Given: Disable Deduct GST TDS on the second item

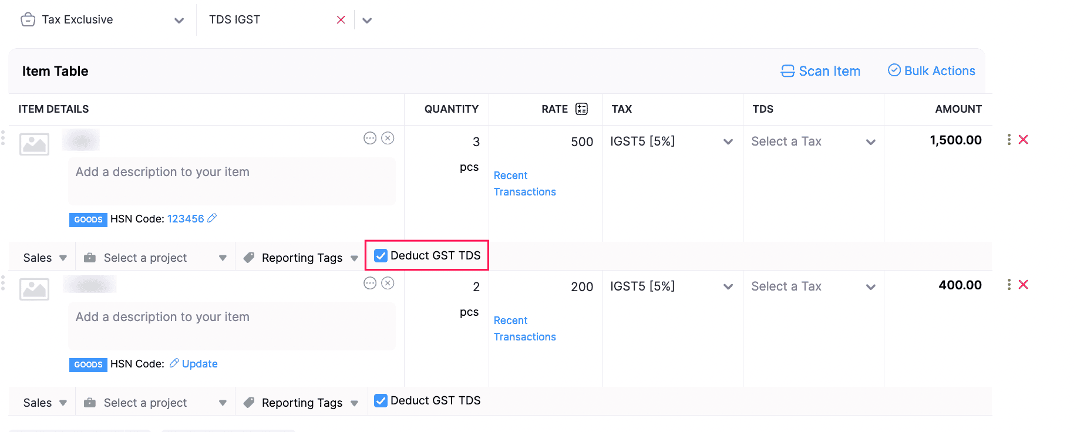Looking at the screenshot, I should 381,400.
